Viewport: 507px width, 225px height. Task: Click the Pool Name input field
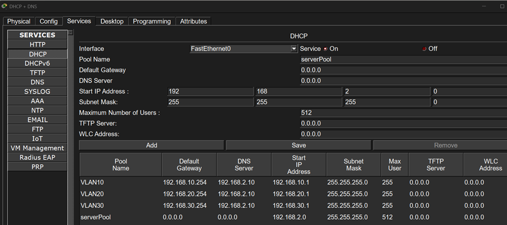pyautogui.click(x=403, y=59)
